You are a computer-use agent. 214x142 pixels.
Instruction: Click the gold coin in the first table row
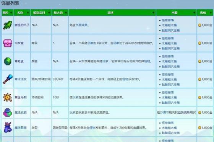coord(199,25)
